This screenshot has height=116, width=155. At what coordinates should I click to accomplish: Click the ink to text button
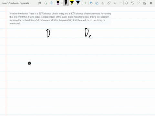(x=103, y=3)
